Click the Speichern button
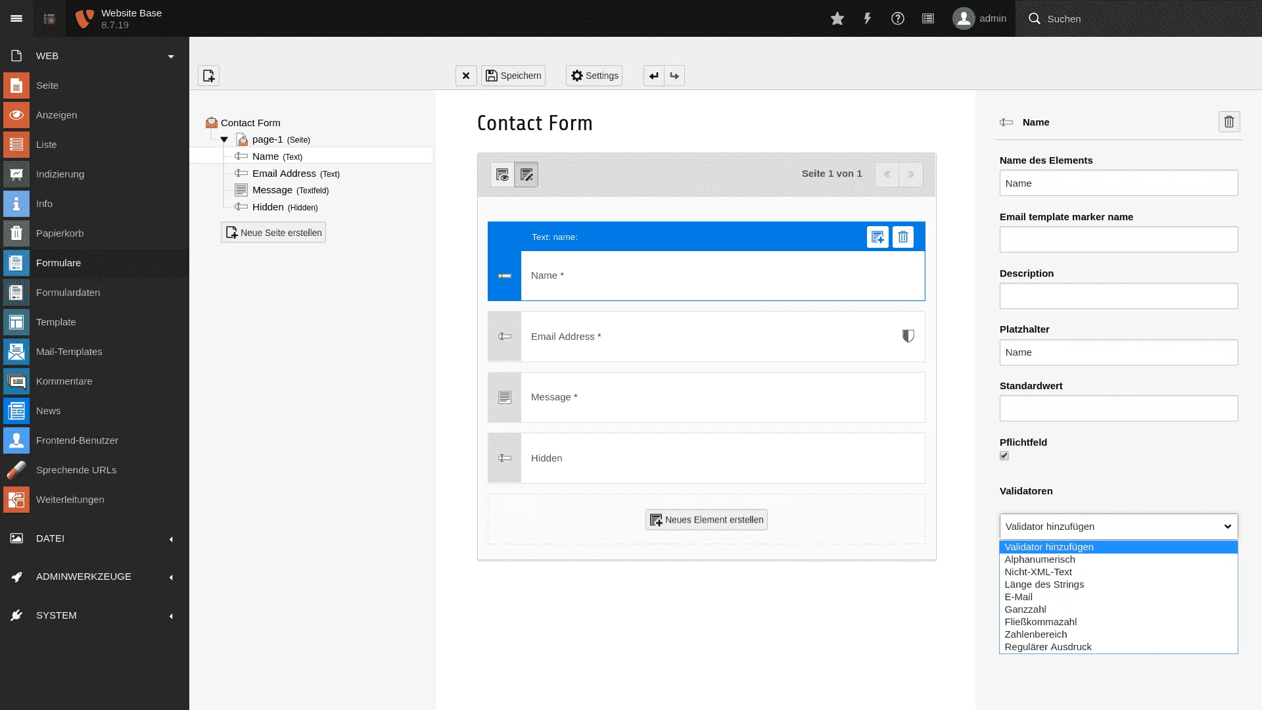Viewport: 1262px width, 710px height. (513, 75)
